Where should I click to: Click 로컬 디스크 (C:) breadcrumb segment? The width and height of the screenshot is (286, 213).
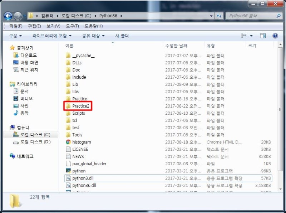76,16
